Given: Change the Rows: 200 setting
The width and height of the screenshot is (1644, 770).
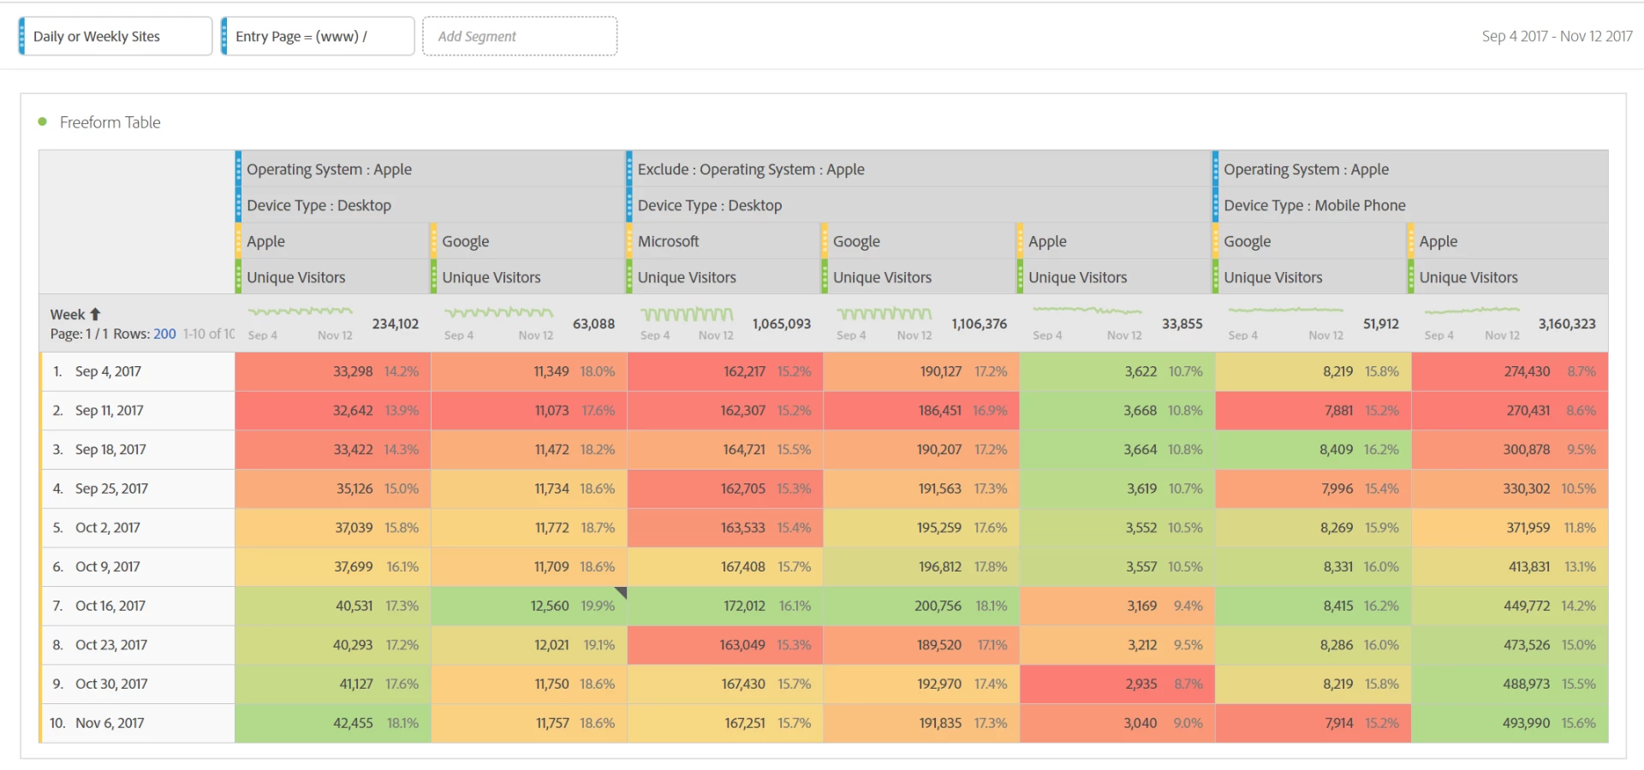Looking at the screenshot, I should click(x=164, y=334).
